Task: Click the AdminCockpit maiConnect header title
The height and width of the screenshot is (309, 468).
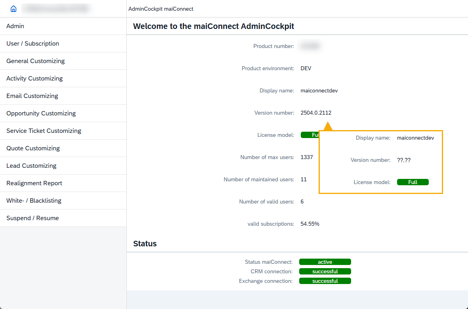Action: pos(161,9)
